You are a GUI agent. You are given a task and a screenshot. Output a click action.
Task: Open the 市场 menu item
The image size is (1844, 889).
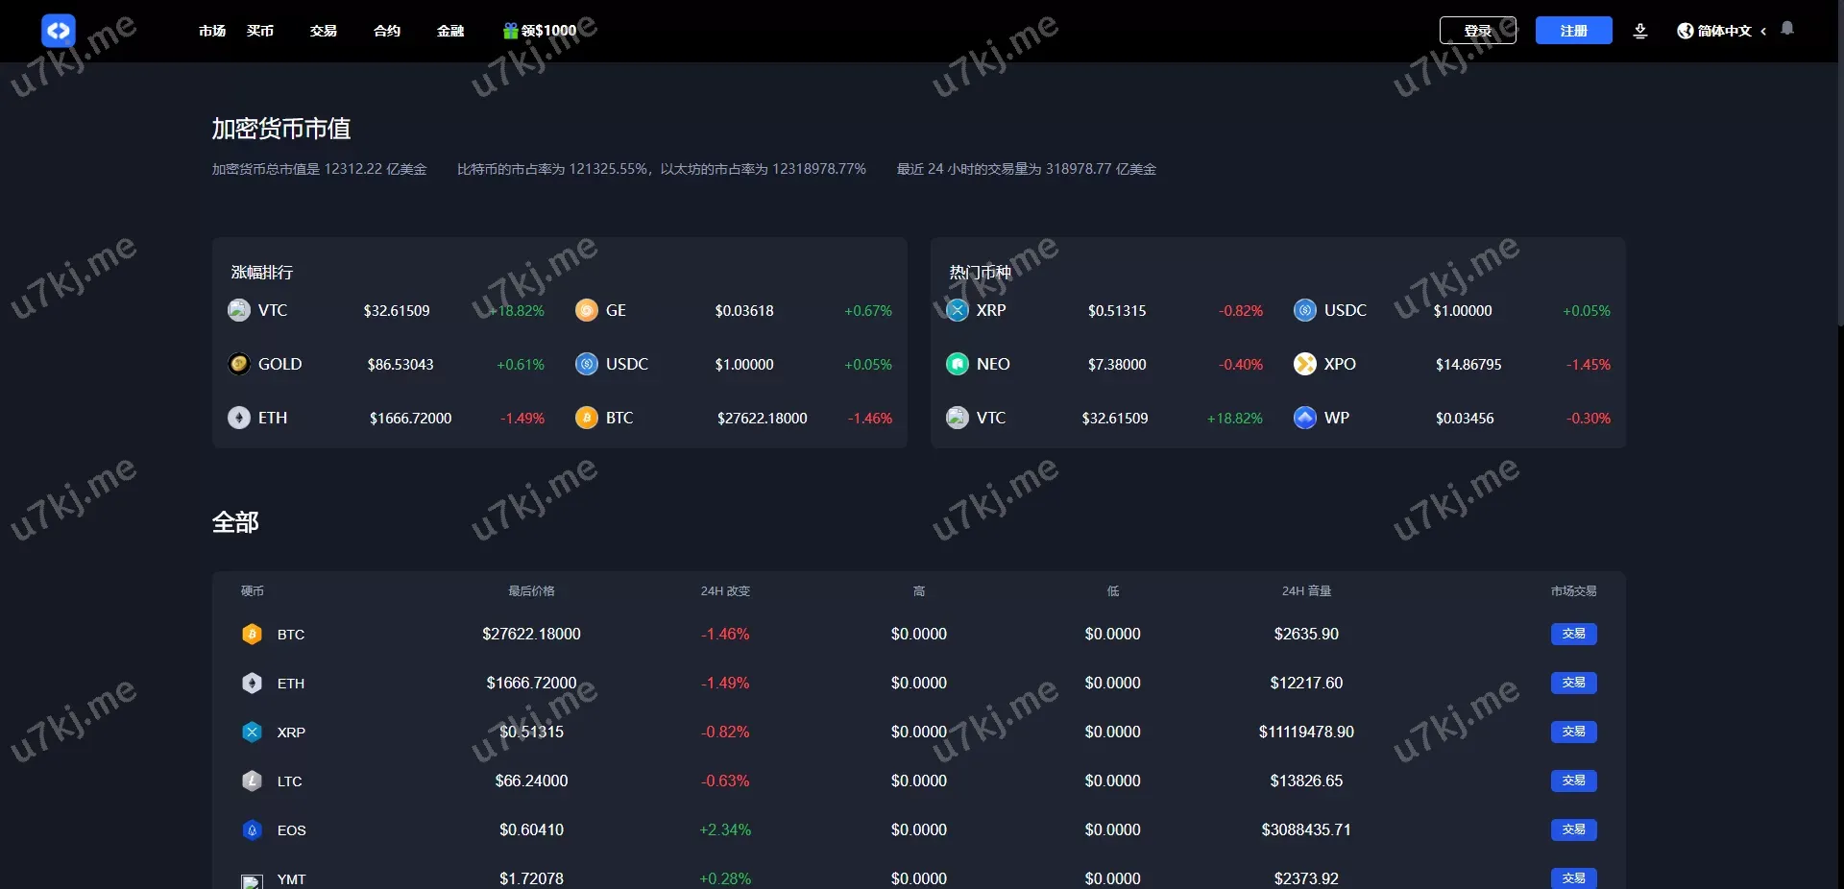(212, 31)
